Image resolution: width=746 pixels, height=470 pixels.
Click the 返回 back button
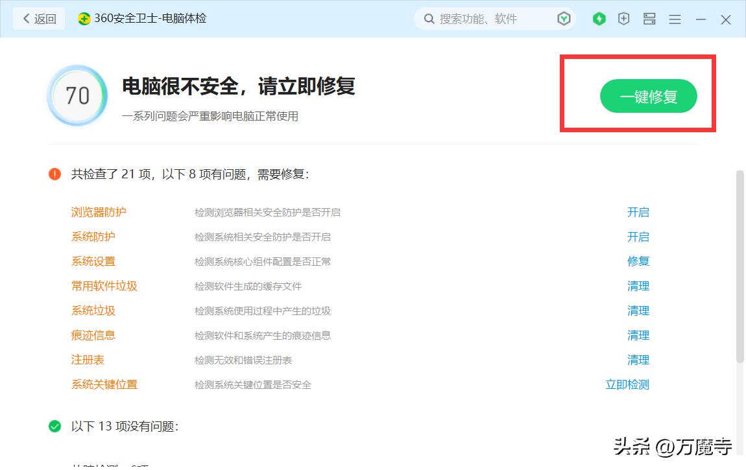tap(39, 18)
